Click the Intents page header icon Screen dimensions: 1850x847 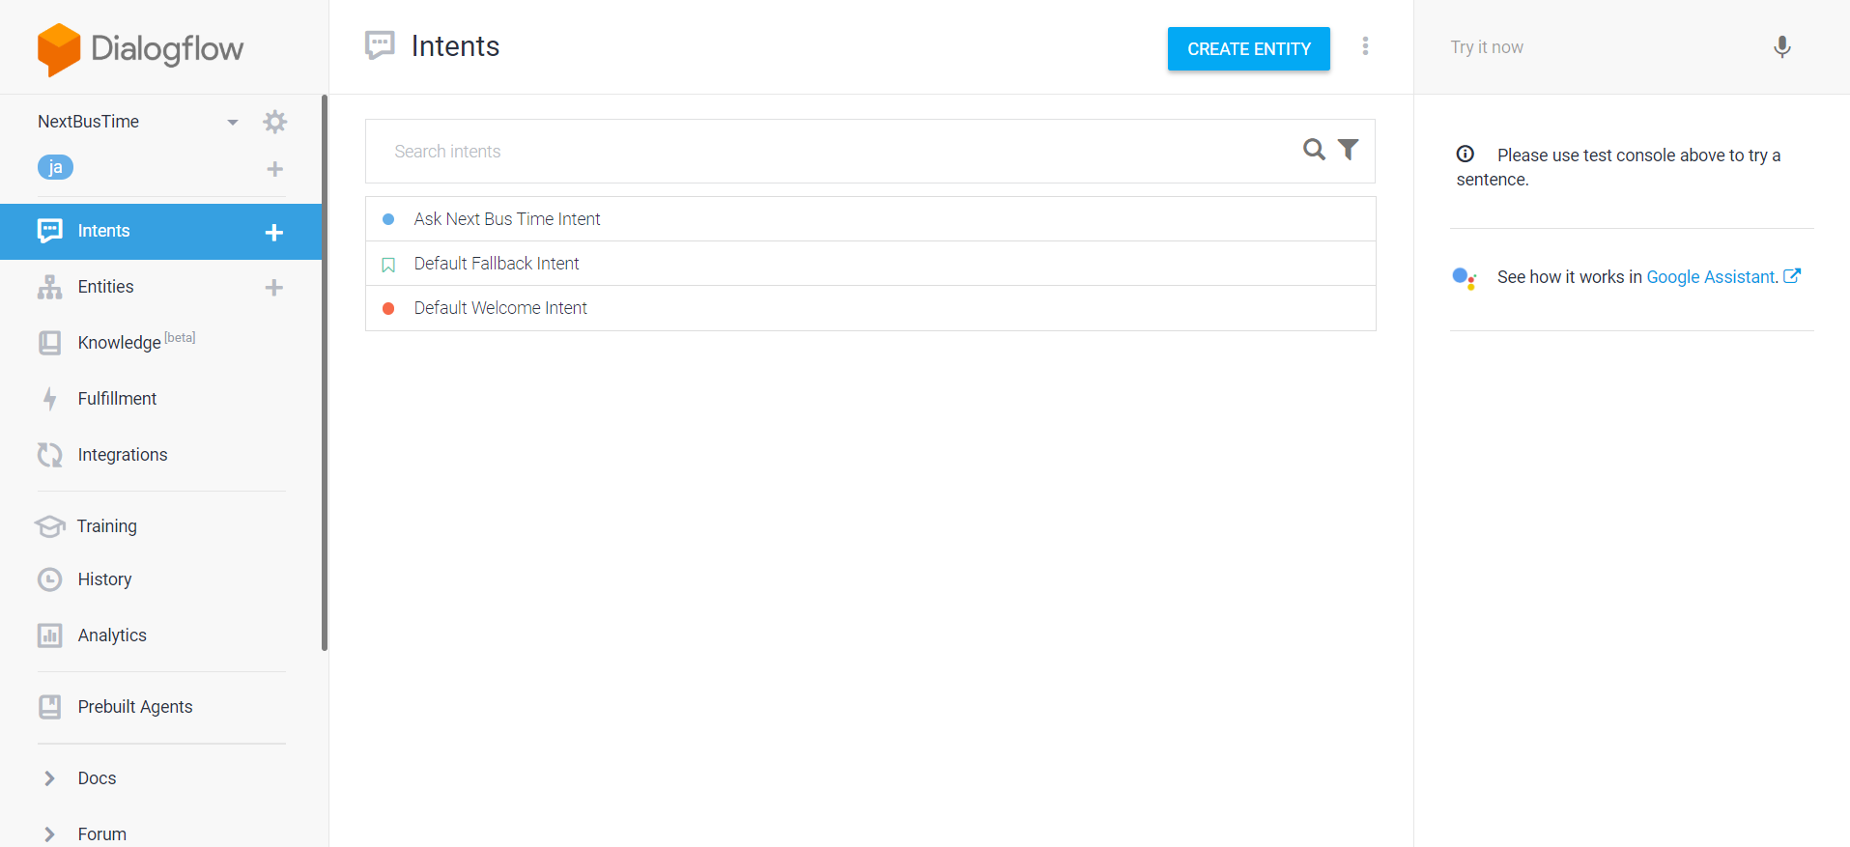tap(380, 45)
